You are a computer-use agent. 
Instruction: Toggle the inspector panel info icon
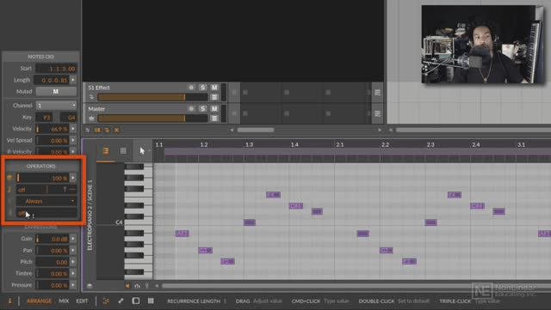9,301
